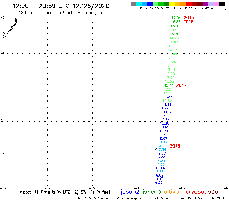Viewport: 229px width, 201px height.
Task: Click the 9.97 wave height reading
Action: coord(159,179)
